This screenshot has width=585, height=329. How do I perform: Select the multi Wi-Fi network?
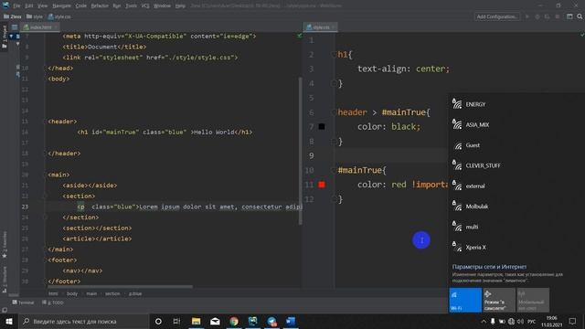(516, 227)
